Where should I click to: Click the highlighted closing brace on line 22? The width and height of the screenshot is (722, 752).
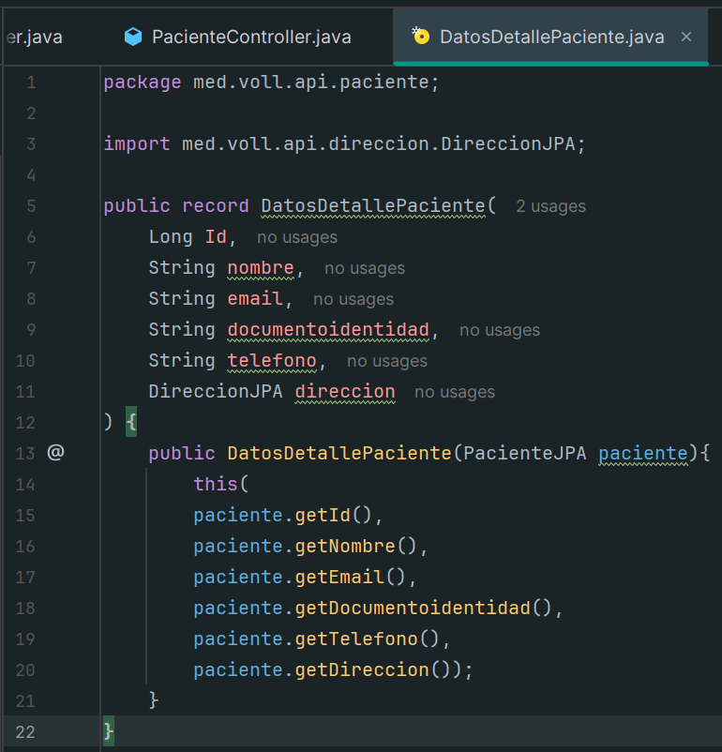point(109,731)
